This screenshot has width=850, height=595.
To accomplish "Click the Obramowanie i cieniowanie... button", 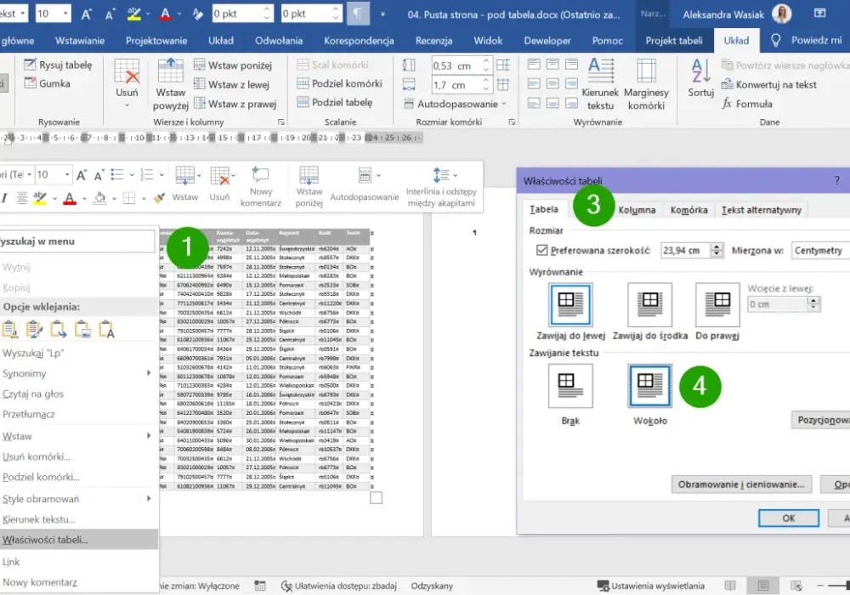I will 741,484.
